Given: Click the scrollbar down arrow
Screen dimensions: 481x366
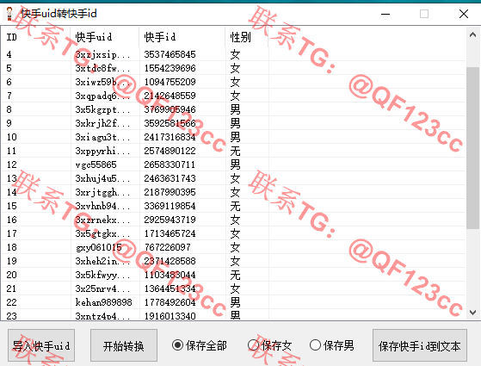Looking at the screenshot, I should point(472,313).
